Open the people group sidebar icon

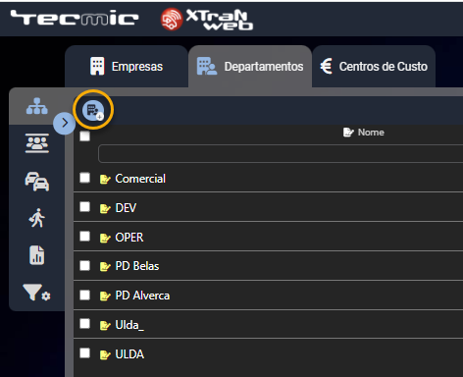(x=37, y=143)
